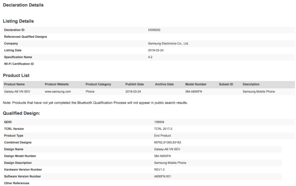Click the Model Number column header
This screenshot has width=296, height=186.
[x=195, y=85]
